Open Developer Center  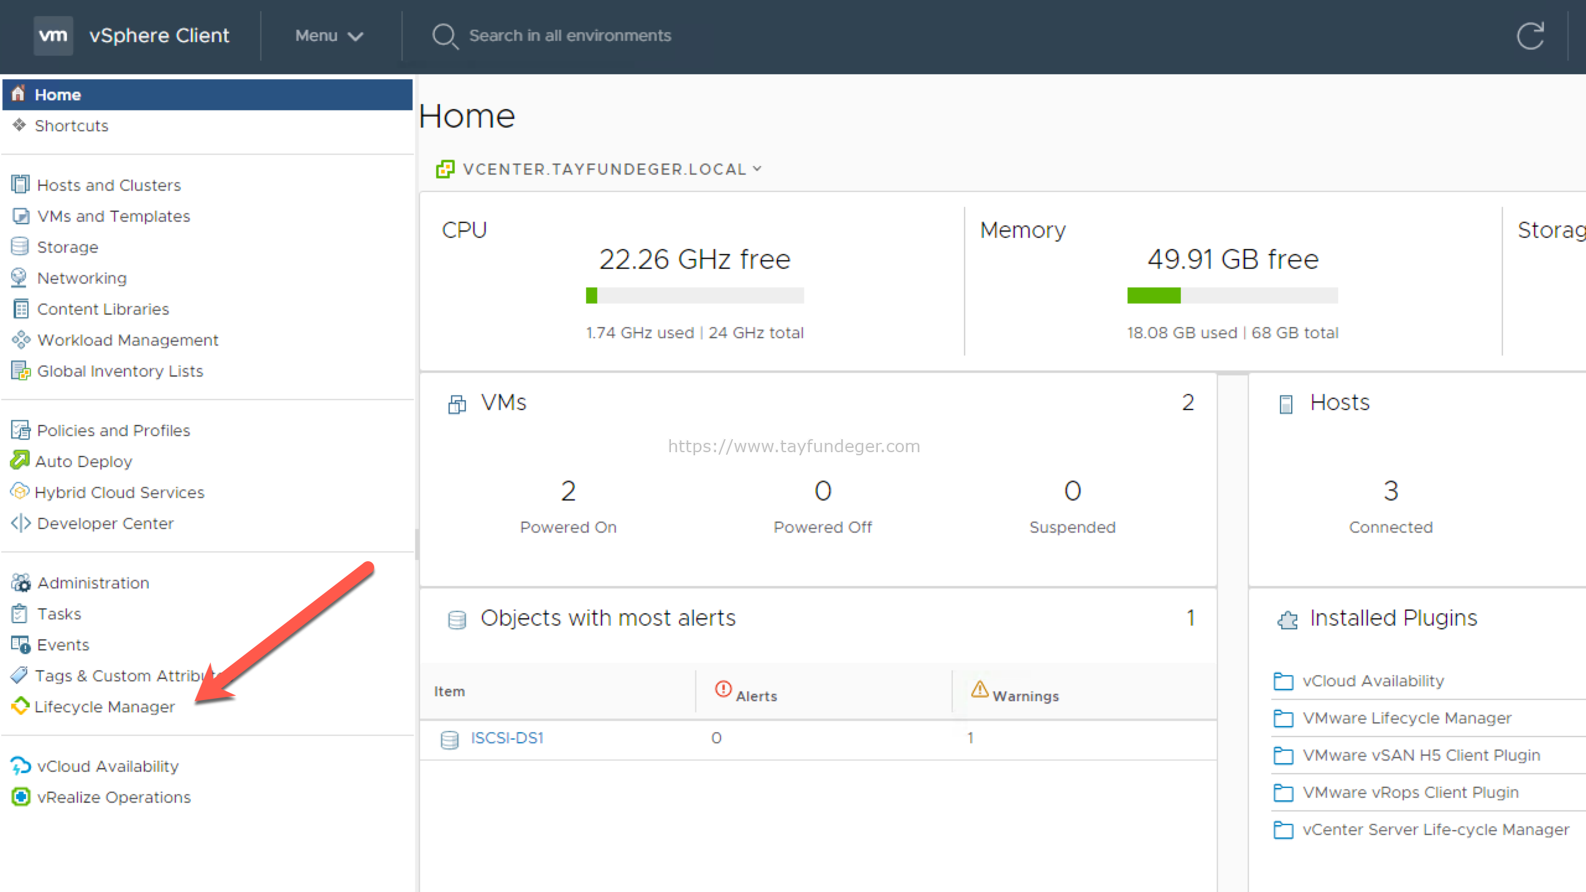click(x=105, y=523)
